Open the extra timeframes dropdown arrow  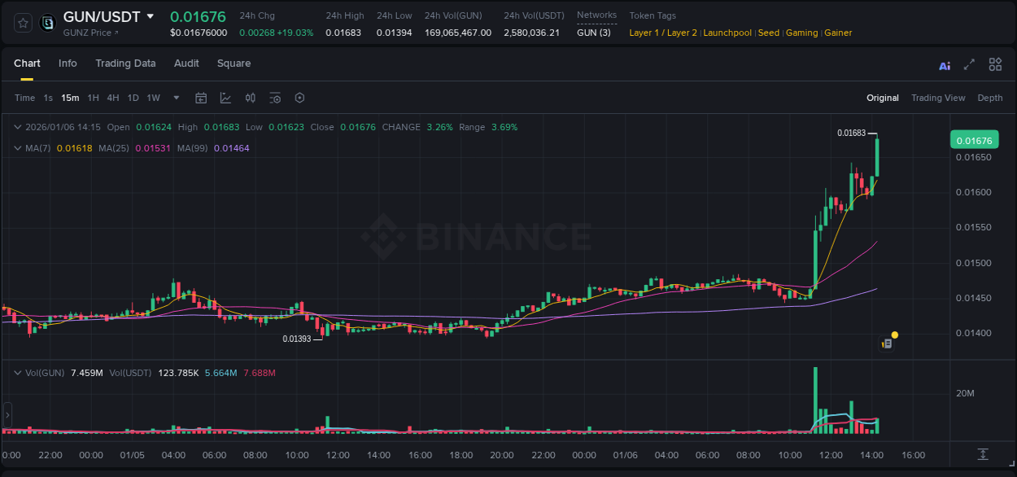(175, 98)
